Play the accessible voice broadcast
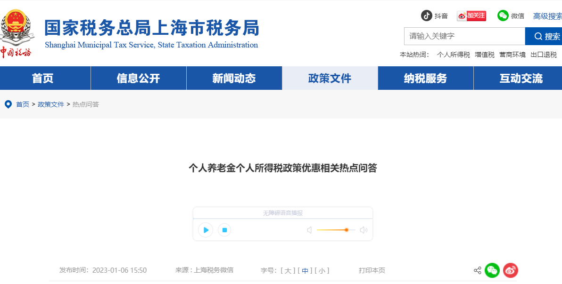The height and width of the screenshot is (284, 562). [x=205, y=230]
